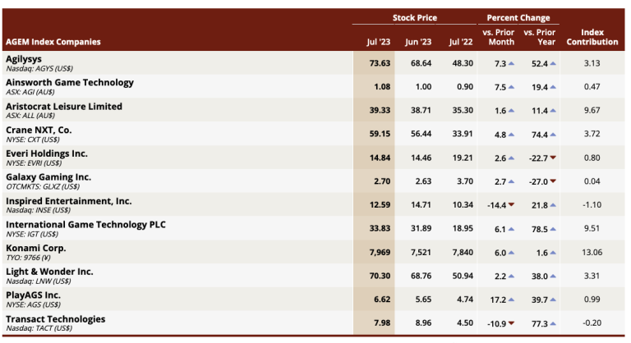Click the blue up arrow beside 78.5
The height and width of the screenshot is (343, 631).
click(553, 229)
